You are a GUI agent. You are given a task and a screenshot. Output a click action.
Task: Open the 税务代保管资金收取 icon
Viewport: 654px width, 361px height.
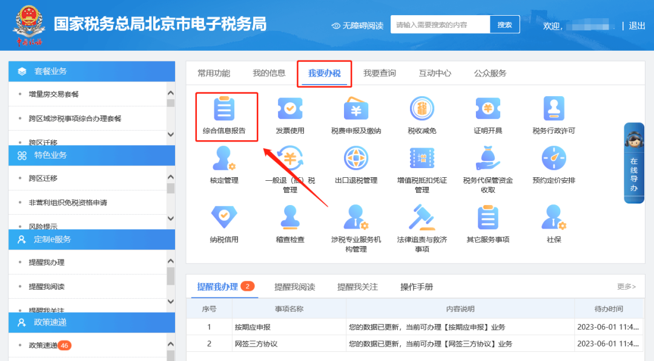click(x=487, y=158)
